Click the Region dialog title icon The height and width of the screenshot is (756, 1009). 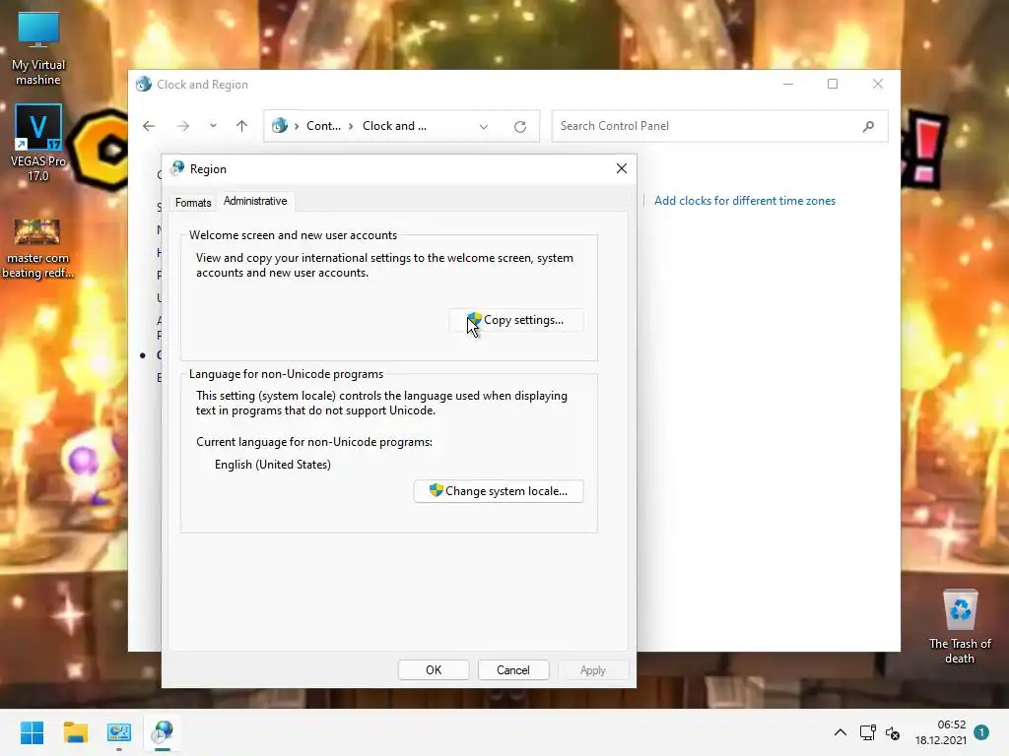click(x=177, y=168)
